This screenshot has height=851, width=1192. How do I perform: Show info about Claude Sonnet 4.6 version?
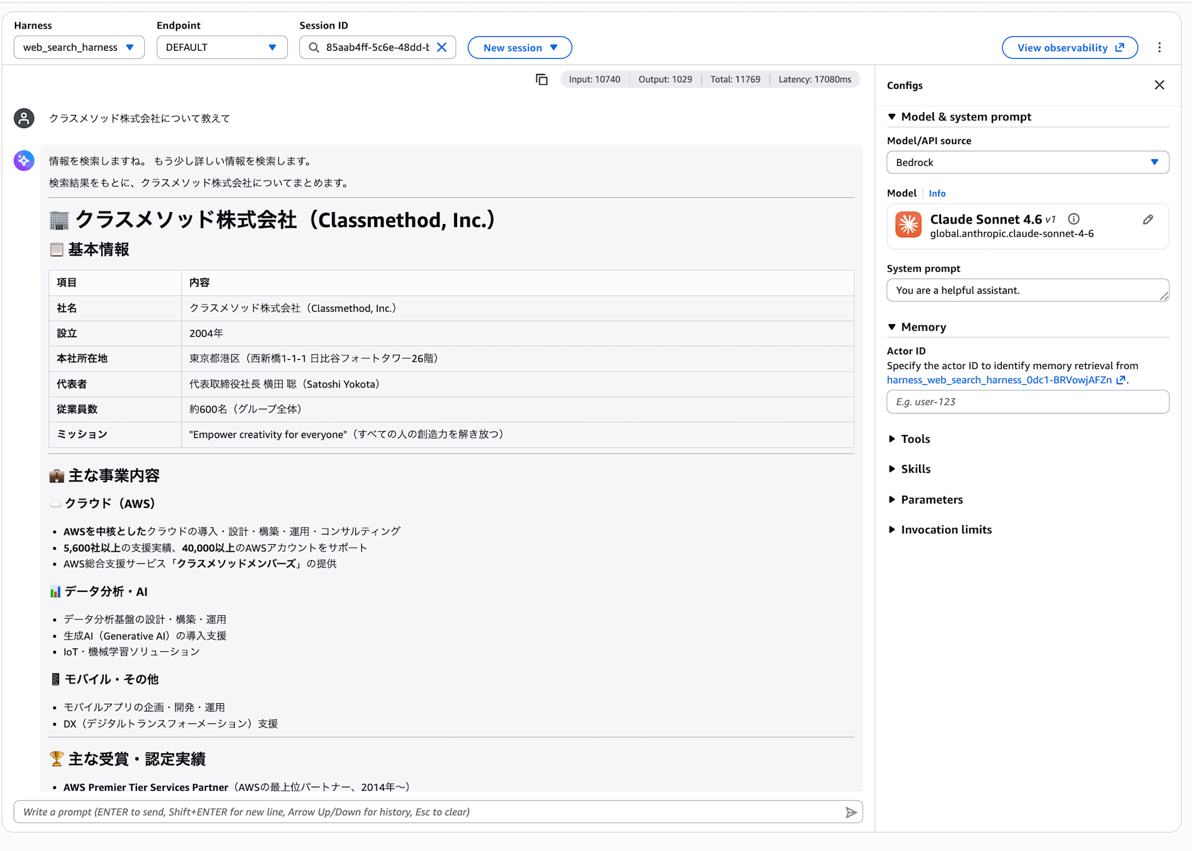coord(1073,219)
